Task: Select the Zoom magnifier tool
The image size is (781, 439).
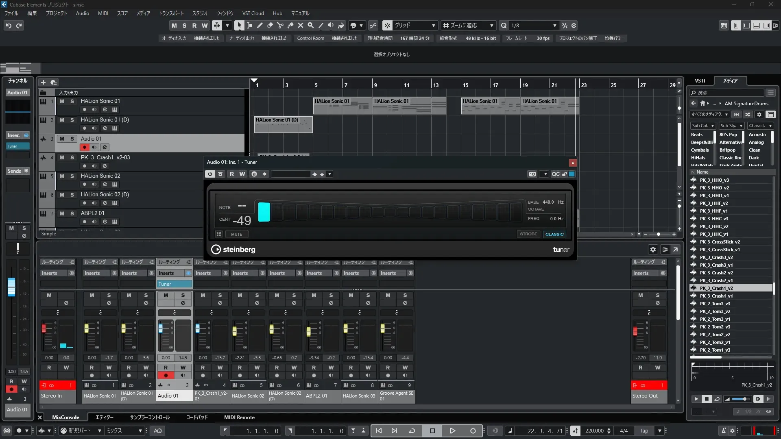Action: 311,25
